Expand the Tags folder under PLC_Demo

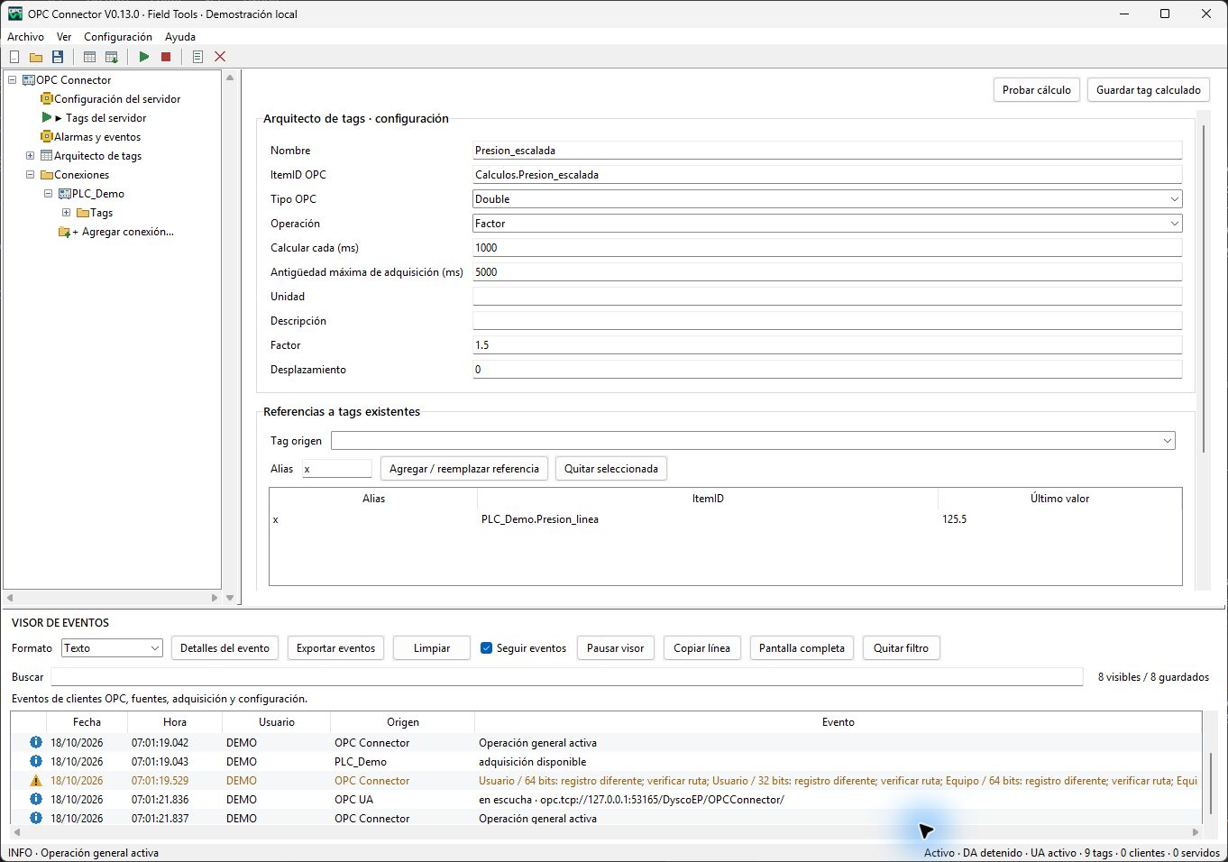pos(67,213)
